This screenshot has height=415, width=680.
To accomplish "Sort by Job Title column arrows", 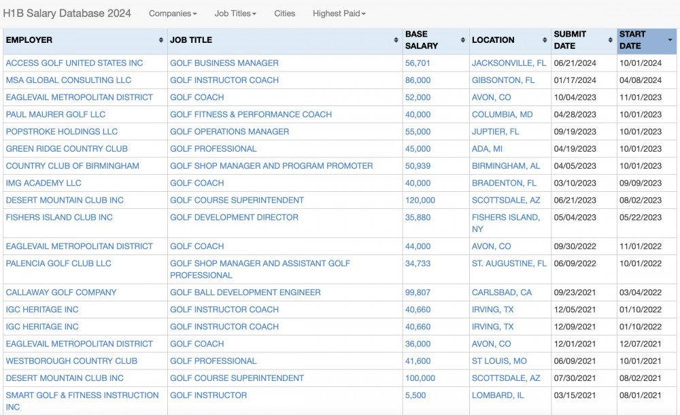I will pyautogui.click(x=396, y=40).
